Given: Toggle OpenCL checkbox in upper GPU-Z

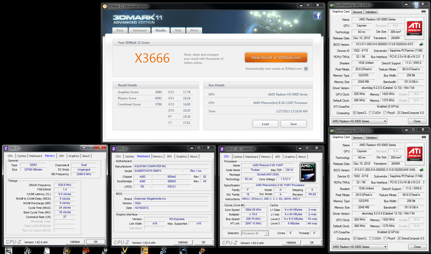Looking at the screenshot, I should point(354,113).
